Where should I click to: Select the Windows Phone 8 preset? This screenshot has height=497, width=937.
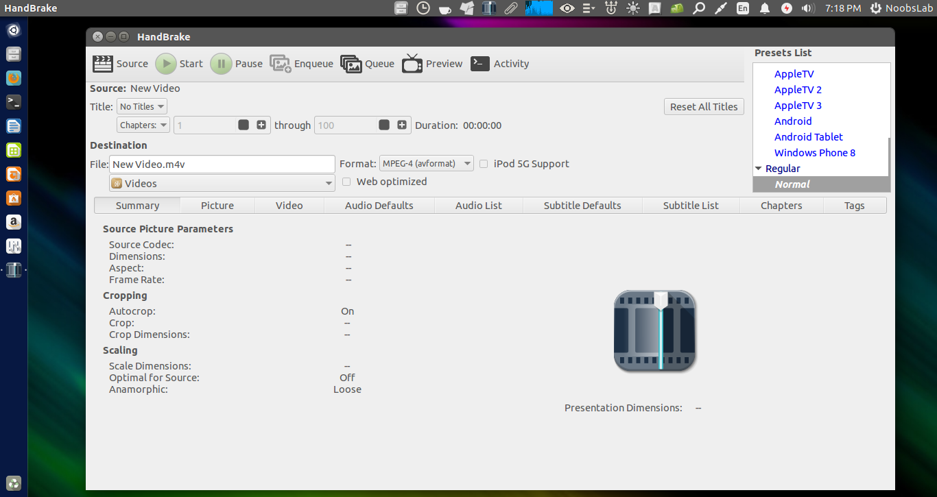tap(815, 153)
